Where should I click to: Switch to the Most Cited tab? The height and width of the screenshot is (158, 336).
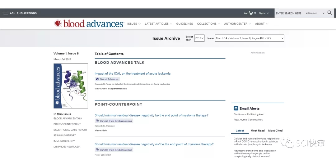(x=275, y=130)
